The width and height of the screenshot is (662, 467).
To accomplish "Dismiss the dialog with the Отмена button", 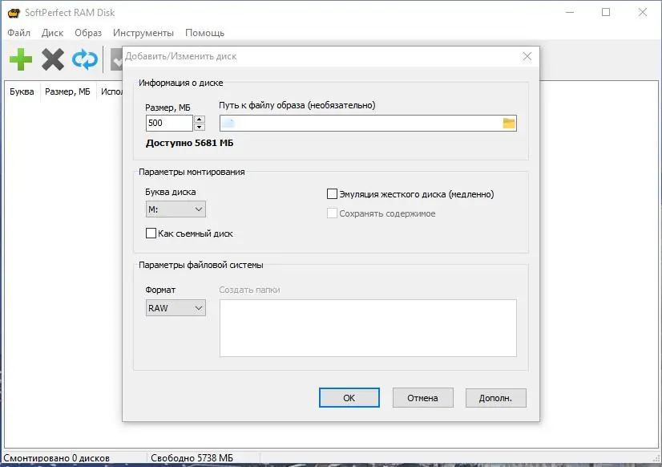I will (422, 397).
